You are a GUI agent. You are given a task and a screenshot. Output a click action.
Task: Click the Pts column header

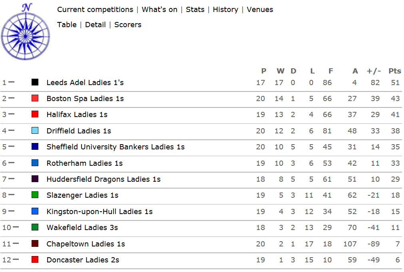pos(394,71)
